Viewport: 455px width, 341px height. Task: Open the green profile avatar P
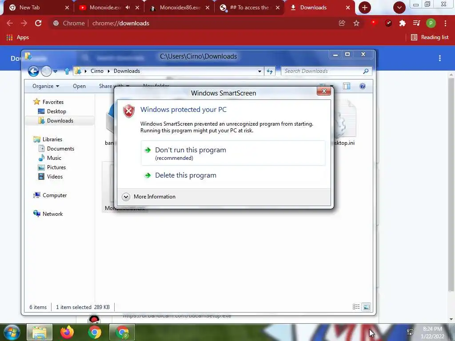coord(431,23)
